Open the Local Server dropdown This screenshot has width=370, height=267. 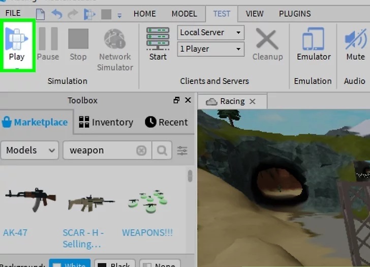(x=211, y=33)
